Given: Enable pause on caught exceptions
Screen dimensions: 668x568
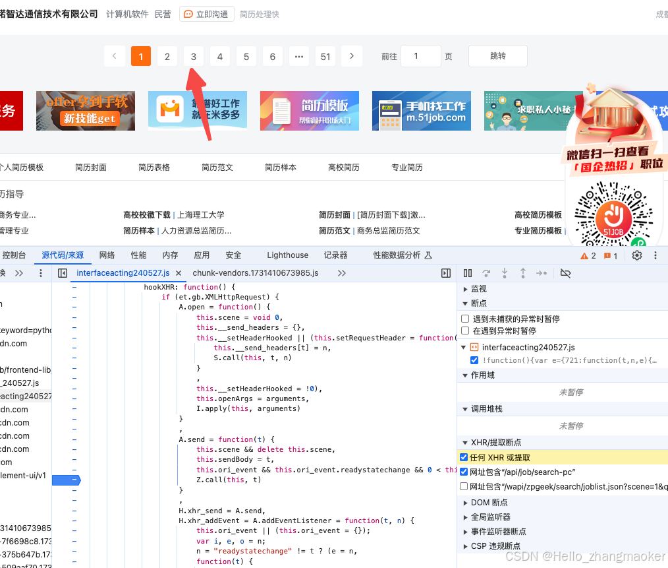Looking at the screenshot, I should (465, 331).
